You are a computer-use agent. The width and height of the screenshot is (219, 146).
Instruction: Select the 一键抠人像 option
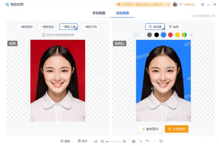click(69, 26)
